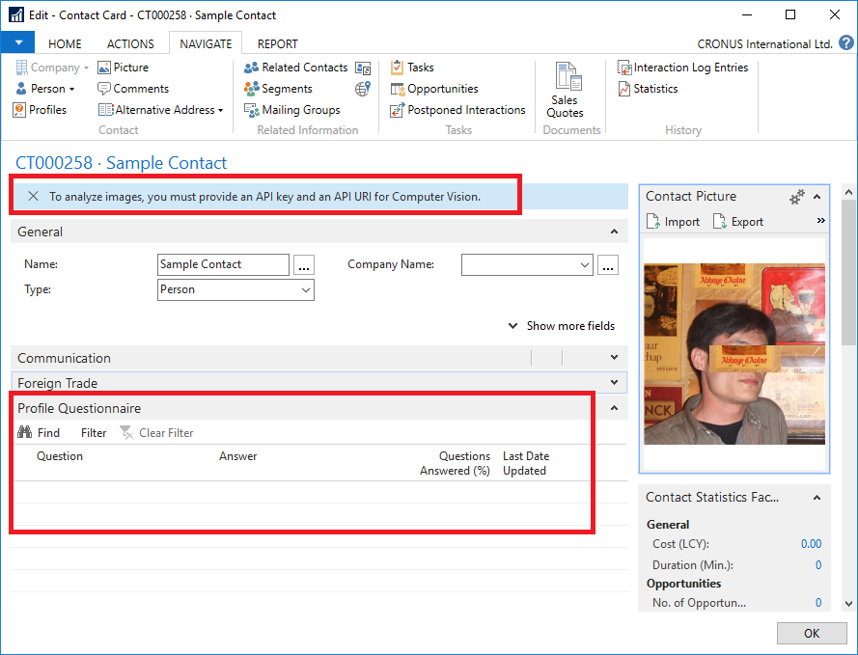Screen dimensions: 858x655
Task: Export the contact picture
Action: [738, 222]
